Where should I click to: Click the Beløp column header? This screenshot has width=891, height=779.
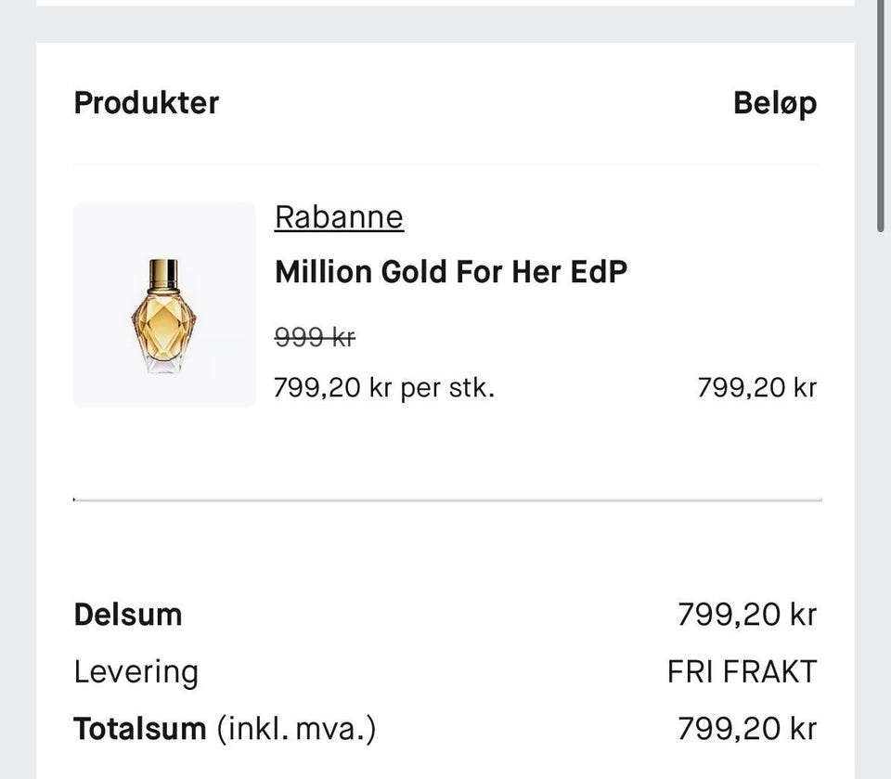[775, 102]
